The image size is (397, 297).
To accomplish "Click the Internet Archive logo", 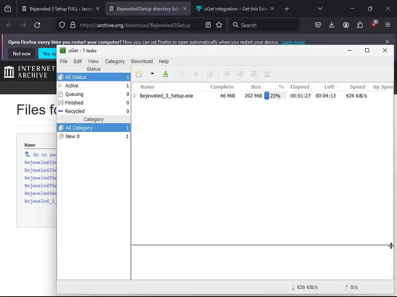I will pos(29,72).
